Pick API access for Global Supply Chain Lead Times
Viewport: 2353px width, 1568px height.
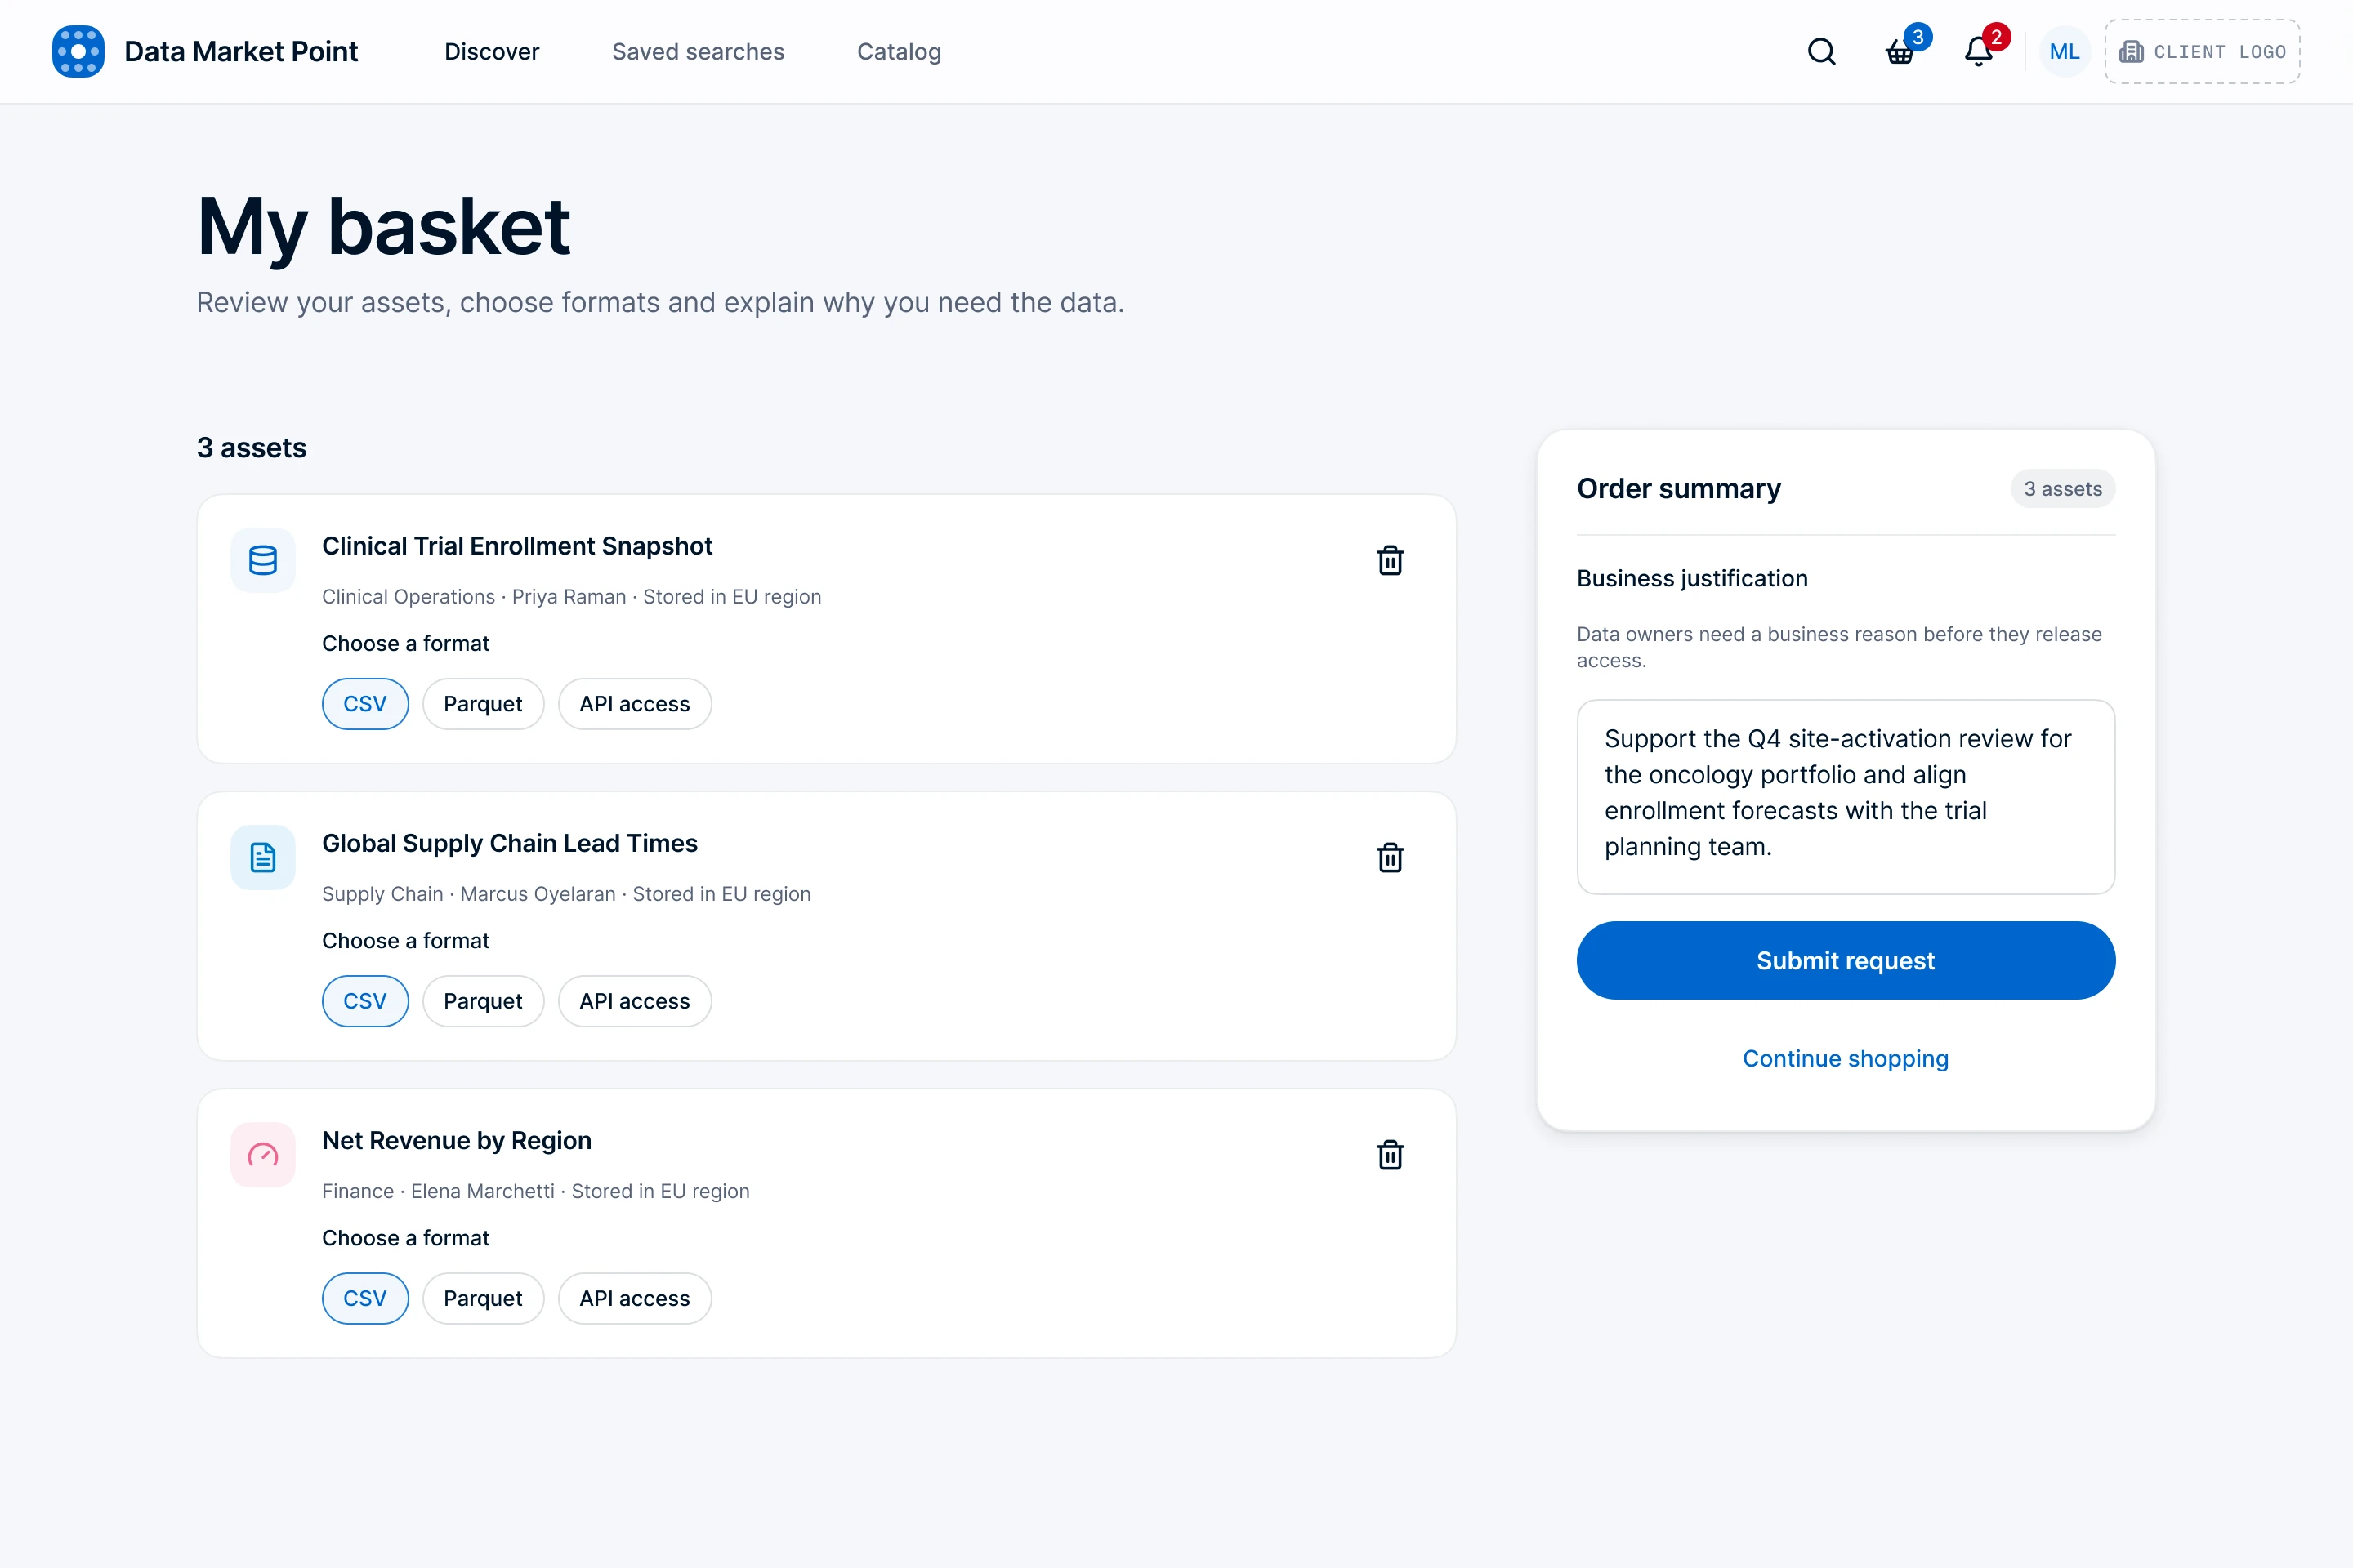coord(636,1001)
